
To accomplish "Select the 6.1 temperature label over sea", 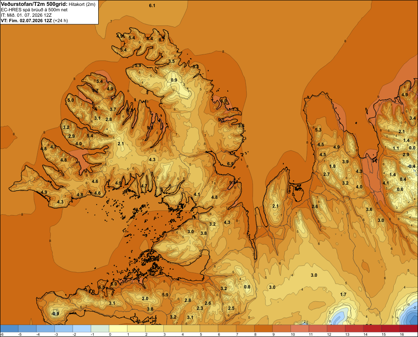I will pyautogui.click(x=152, y=5).
